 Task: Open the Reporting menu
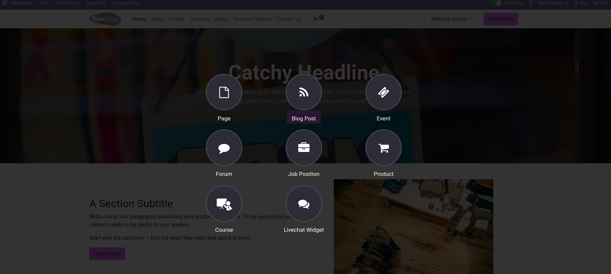[x=95, y=3]
